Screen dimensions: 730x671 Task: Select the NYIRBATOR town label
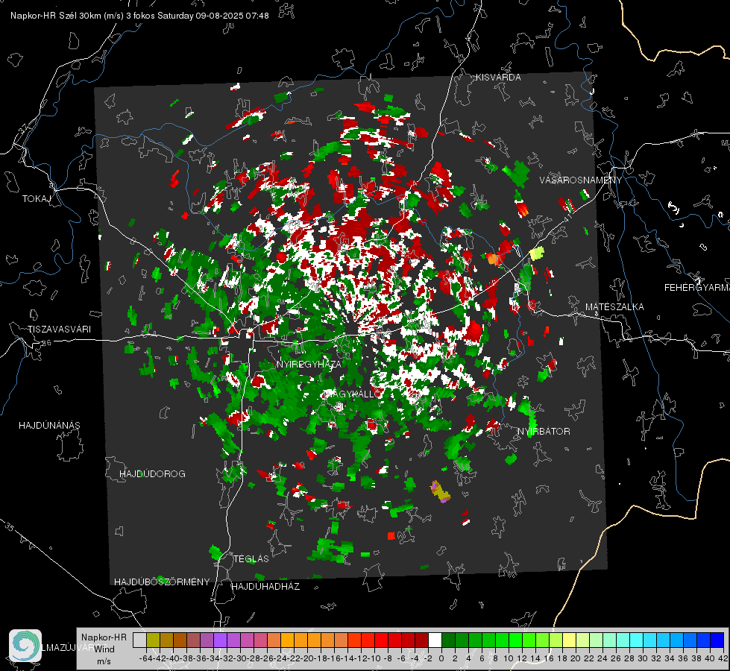click(x=544, y=432)
